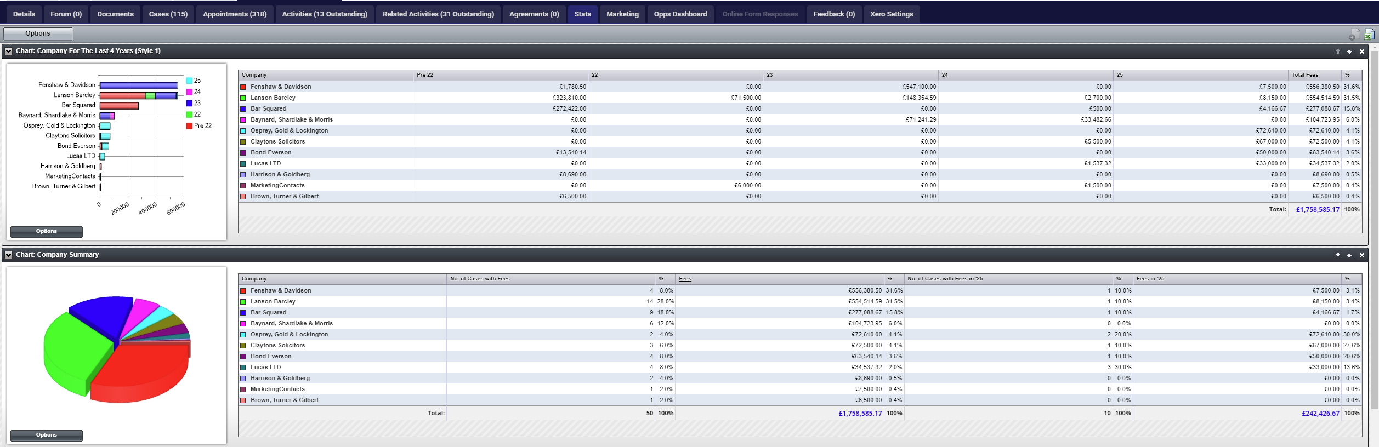
Task: Click top table total £1,758,585.17
Action: pos(1318,210)
